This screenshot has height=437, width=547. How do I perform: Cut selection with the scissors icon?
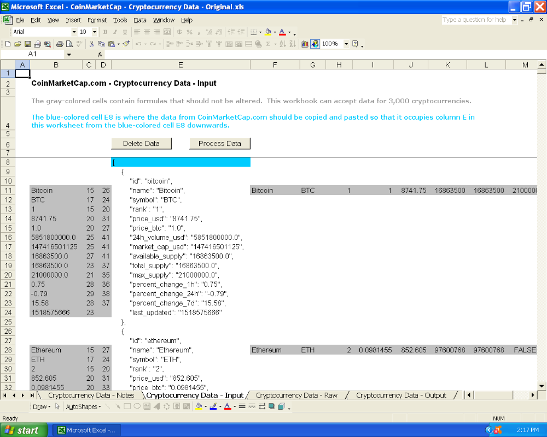click(x=91, y=44)
